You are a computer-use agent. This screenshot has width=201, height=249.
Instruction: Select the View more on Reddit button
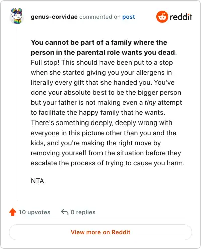click(100, 232)
